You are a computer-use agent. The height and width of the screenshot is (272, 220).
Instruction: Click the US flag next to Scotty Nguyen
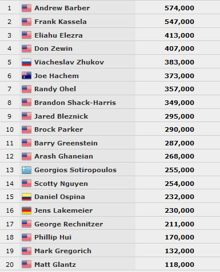pos(26,184)
